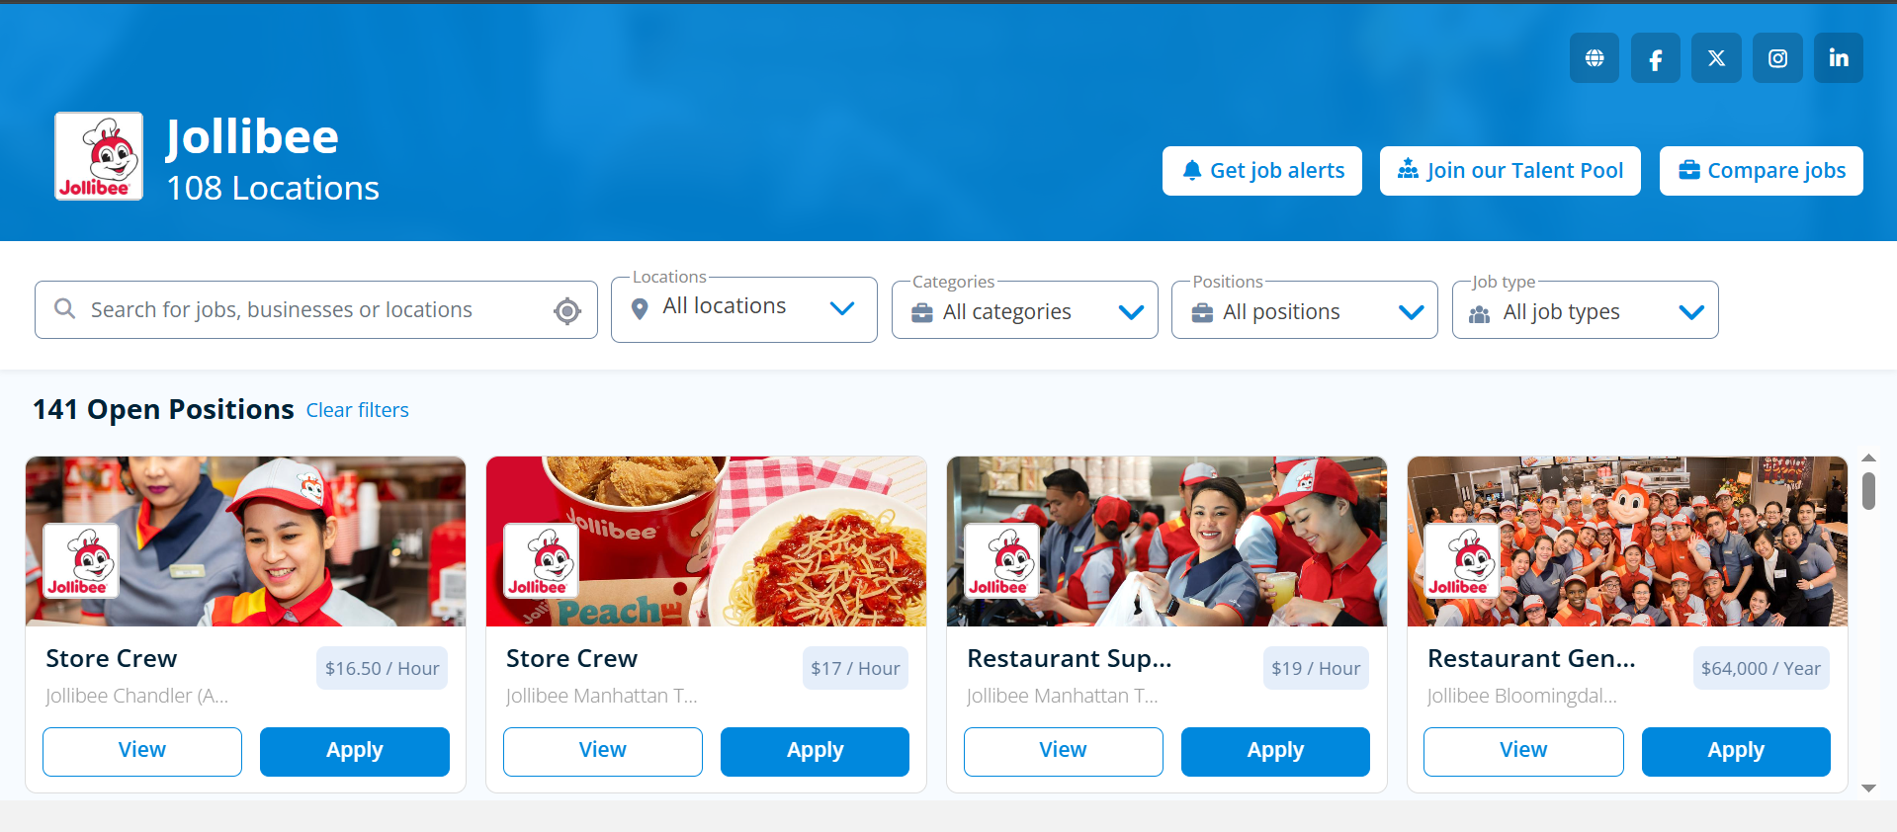The image size is (1897, 832).
Task: Click Compare jobs button
Action: [x=1762, y=171]
